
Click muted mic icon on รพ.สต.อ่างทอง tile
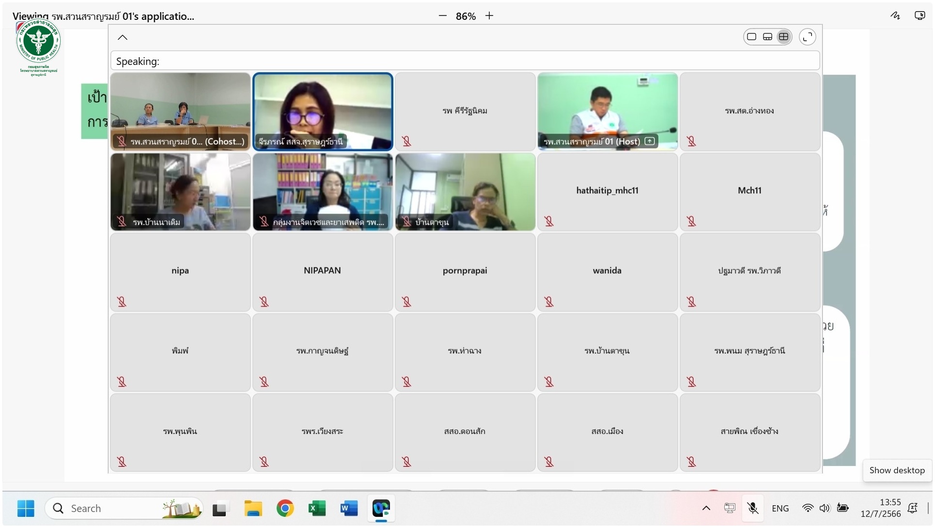click(691, 141)
